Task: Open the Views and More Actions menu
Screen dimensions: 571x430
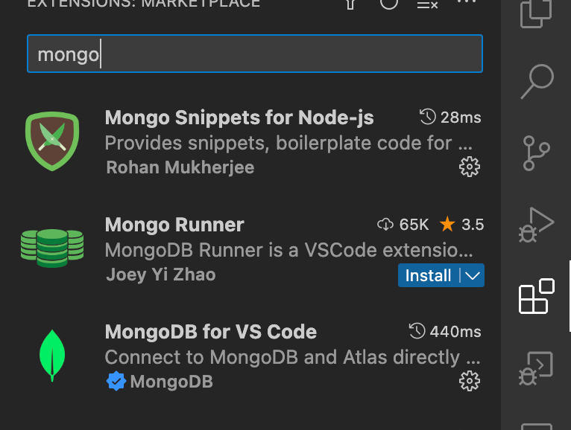Action: tap(466, 3)
